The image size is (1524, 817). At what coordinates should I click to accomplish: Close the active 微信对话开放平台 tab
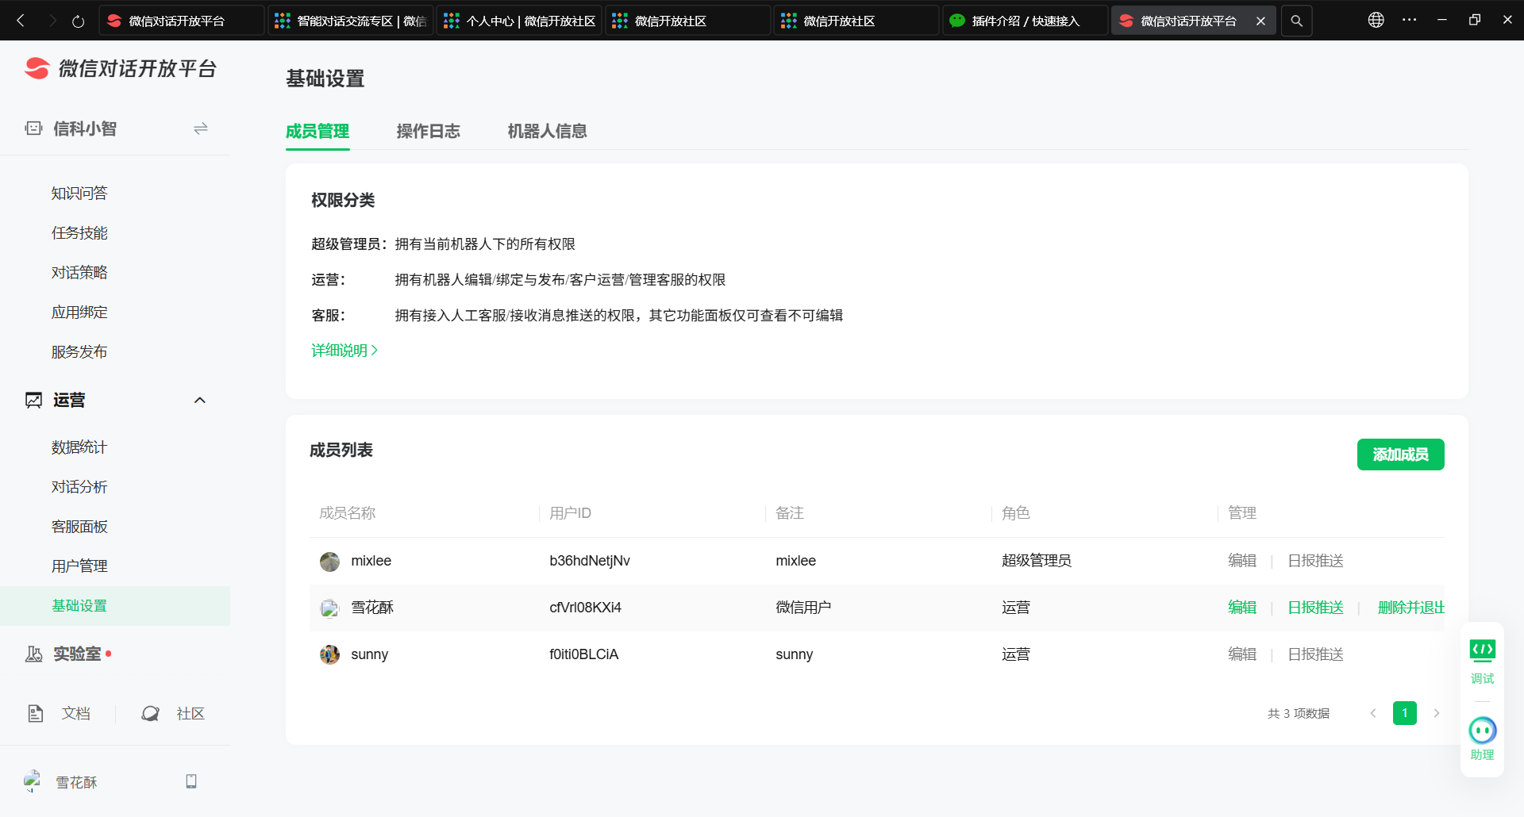click(x=1260, y=21)
